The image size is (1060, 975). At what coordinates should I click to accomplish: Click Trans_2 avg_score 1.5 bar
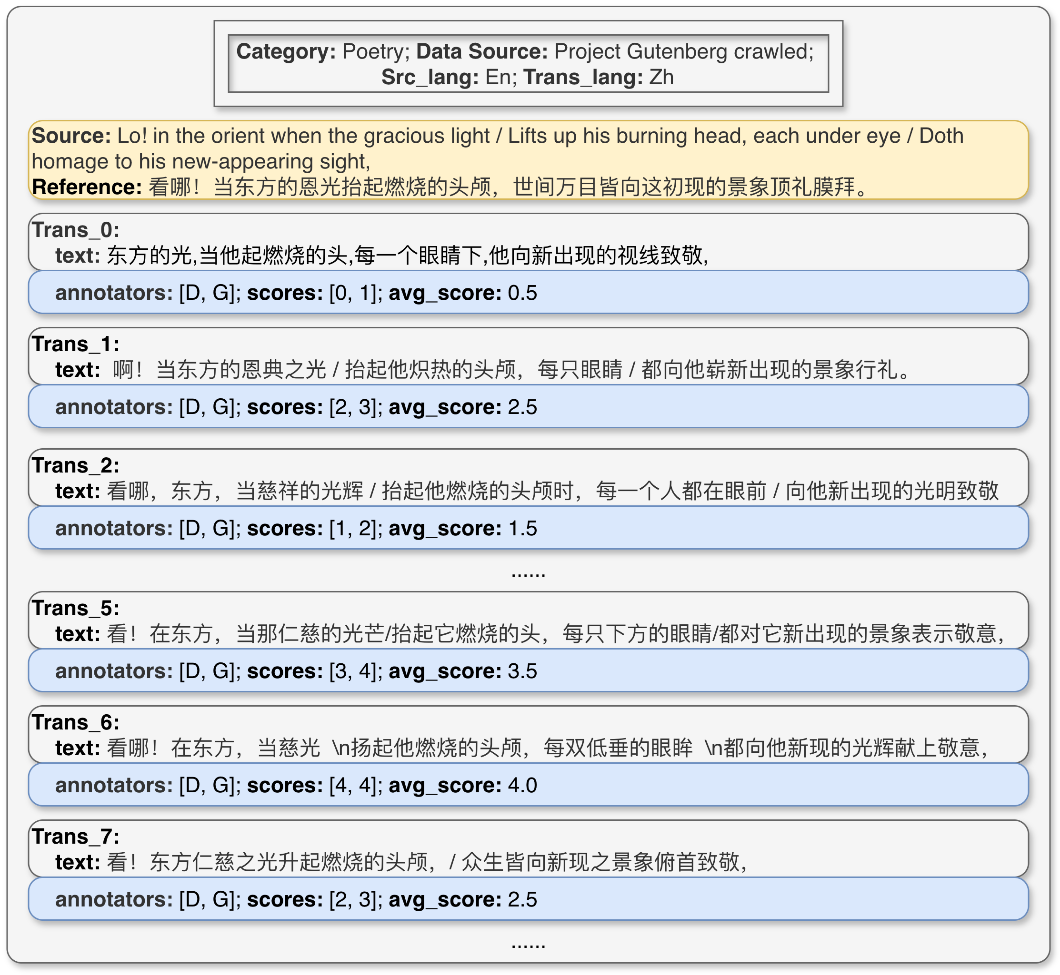coord(528,528)
